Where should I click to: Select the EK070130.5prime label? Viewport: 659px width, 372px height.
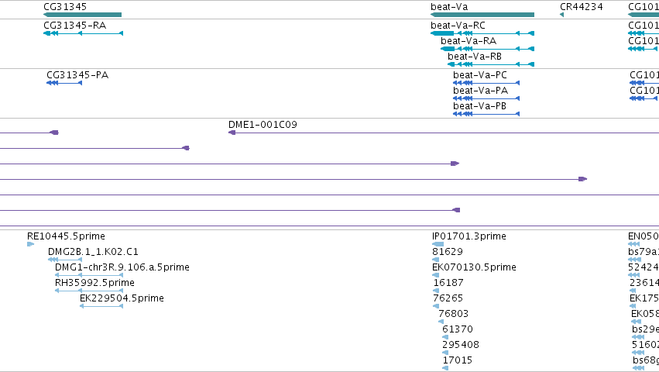click(x=474, y=267)
